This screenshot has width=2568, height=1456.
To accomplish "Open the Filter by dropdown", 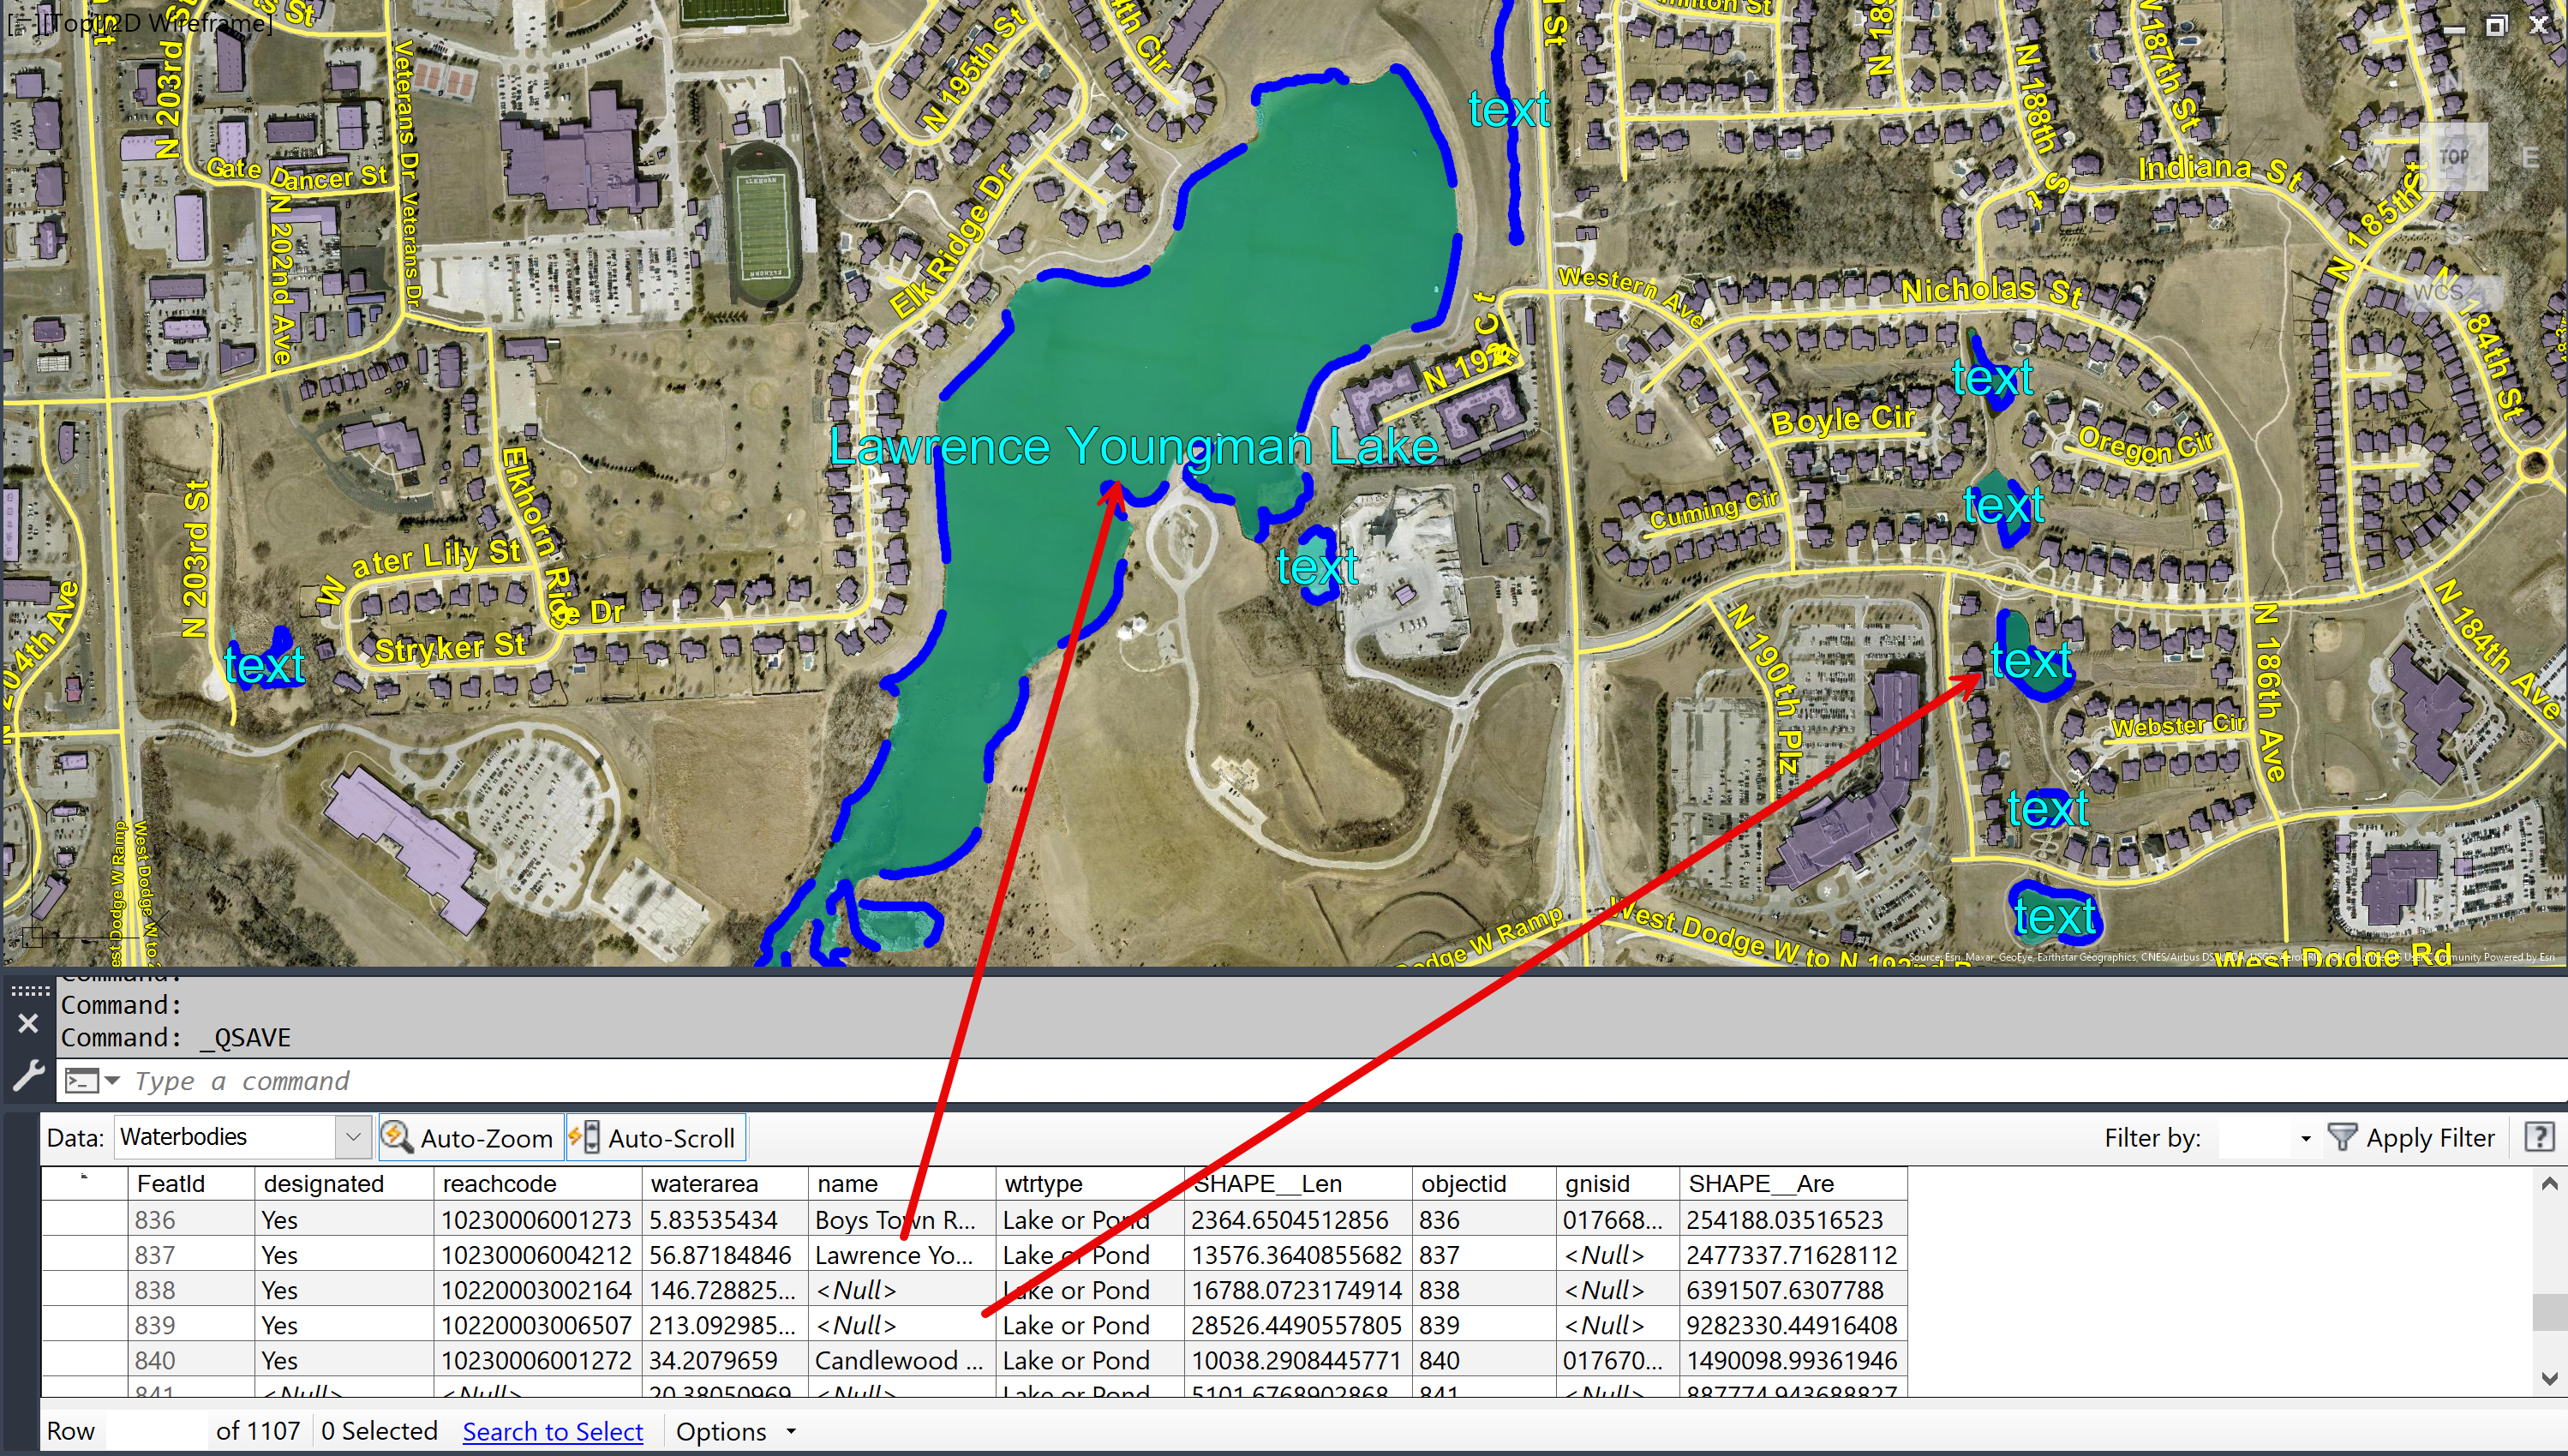I will click(2305, 1138).
